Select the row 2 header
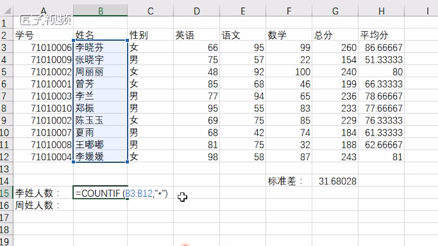Image resolution: width=438 pixels, height=246 pixels. click(x=6, y=36)
